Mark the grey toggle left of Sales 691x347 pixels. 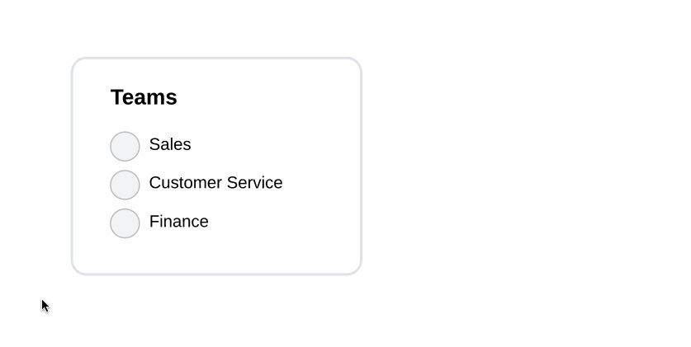125,146
